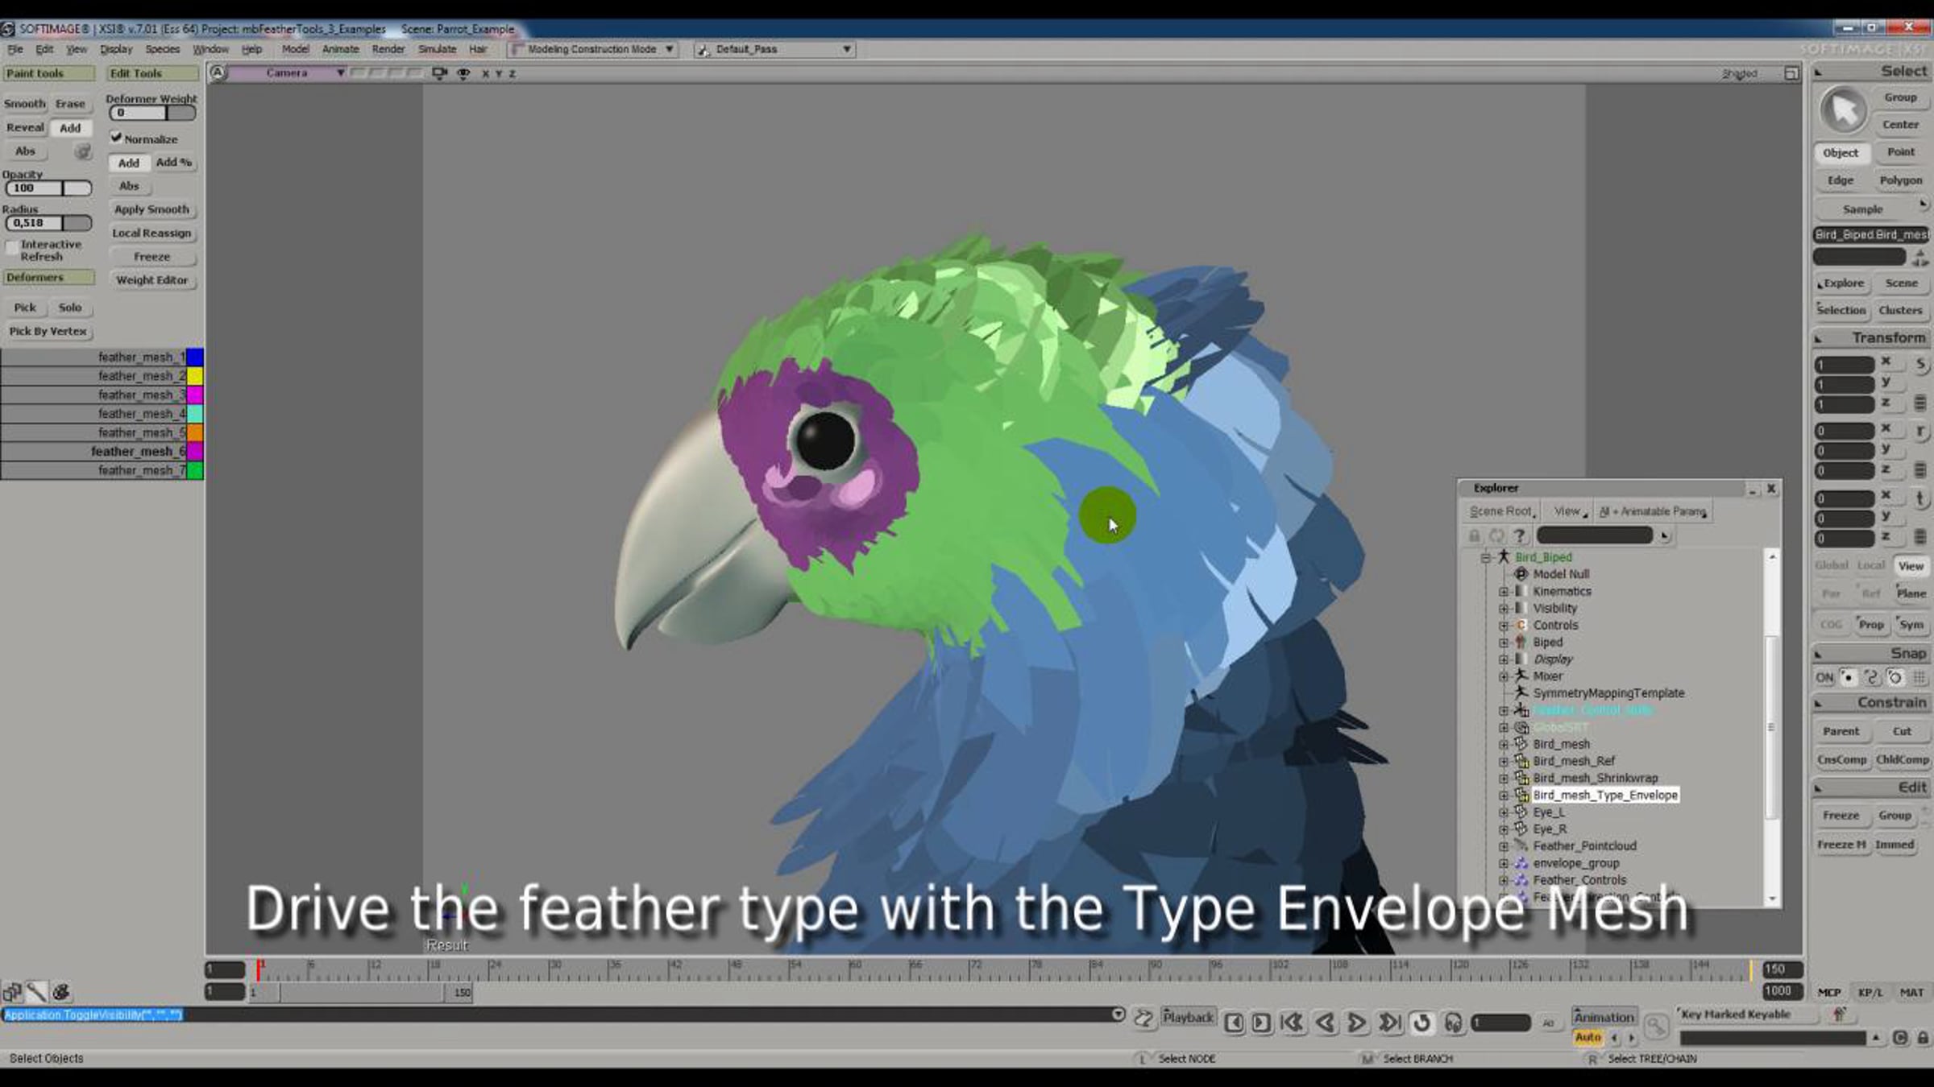Open the Display menu
This screenshot has height=1087, width=1934.
[x=116, y=49]
